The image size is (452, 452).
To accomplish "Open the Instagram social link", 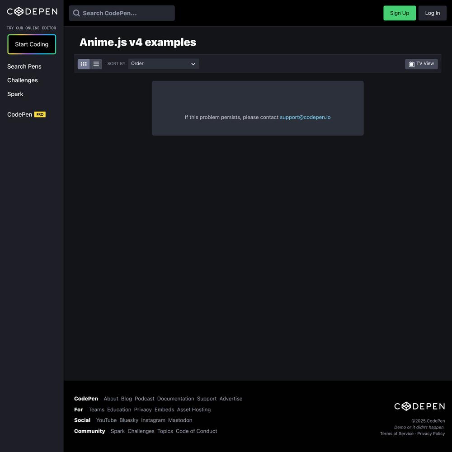I will (153, 420).
